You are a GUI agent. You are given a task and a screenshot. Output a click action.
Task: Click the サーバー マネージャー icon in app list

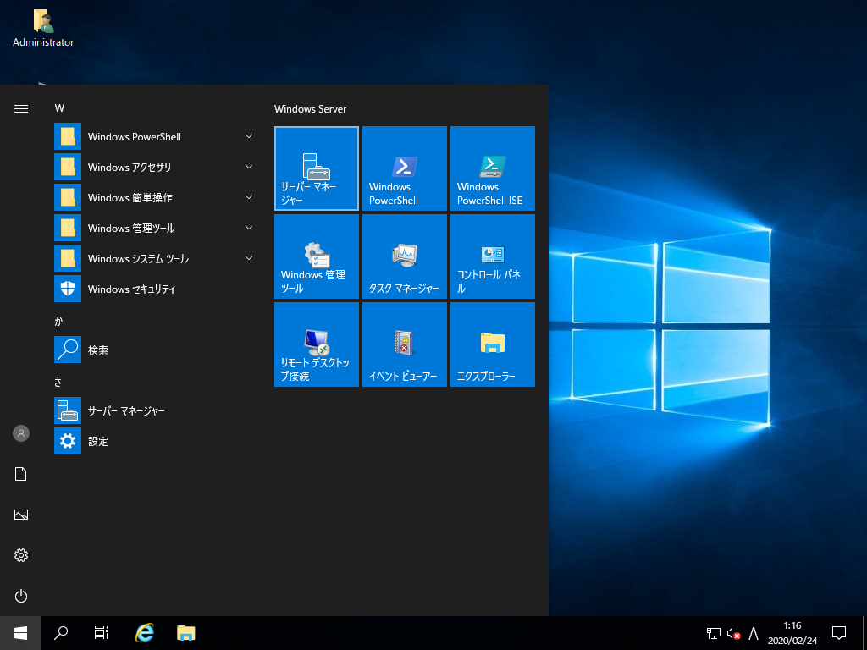68,410
